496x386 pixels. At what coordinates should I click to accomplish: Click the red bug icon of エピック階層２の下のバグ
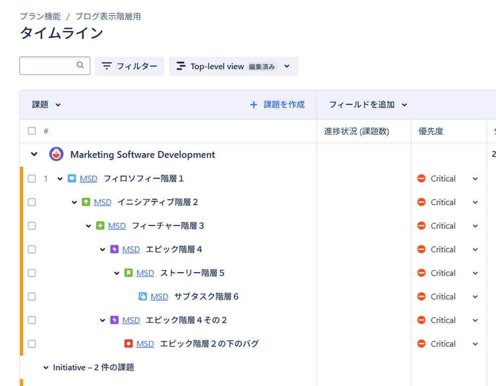(x=128, y=344)
